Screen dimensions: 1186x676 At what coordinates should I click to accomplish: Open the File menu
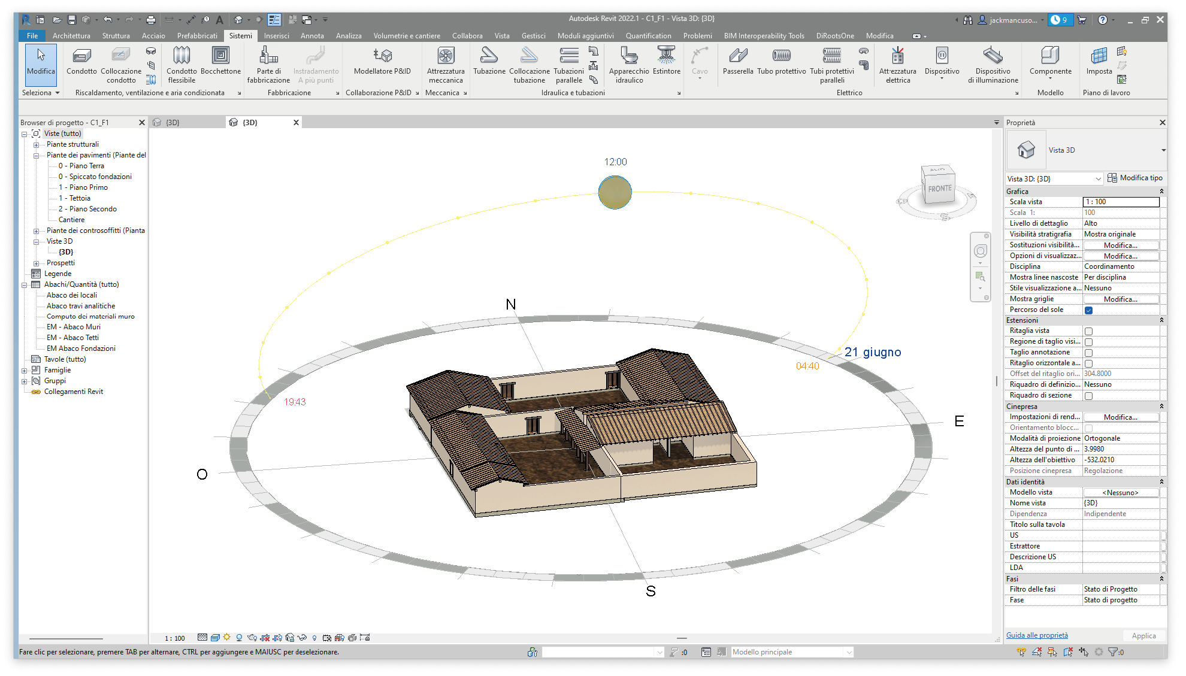coord(32,36)
